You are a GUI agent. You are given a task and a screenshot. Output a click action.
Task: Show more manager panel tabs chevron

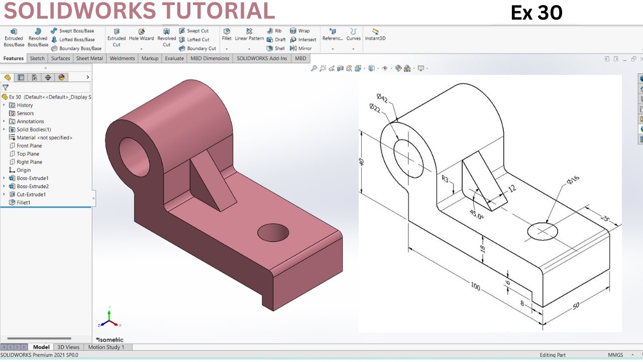[87, 77]
